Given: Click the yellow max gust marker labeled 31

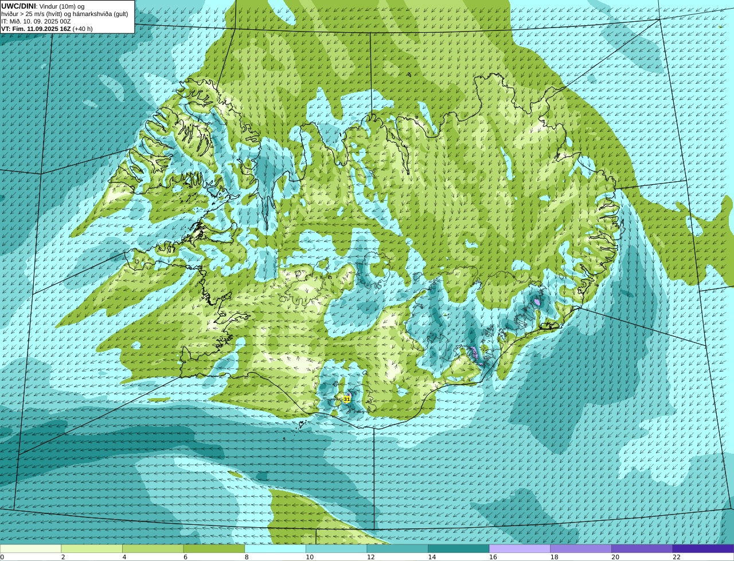Looking at the screenshot, I should click(347, 399).
